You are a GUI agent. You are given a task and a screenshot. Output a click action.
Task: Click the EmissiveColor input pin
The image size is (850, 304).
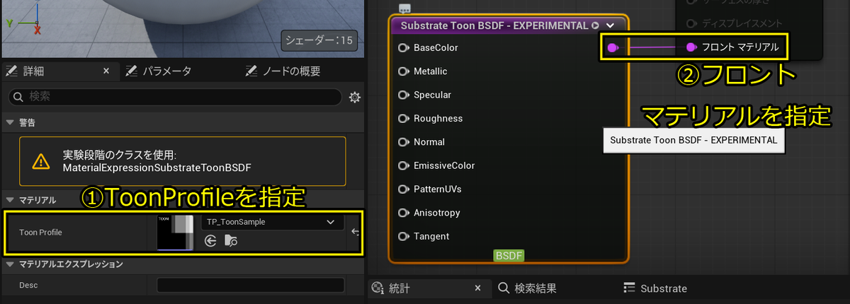(x=404, y=165)
